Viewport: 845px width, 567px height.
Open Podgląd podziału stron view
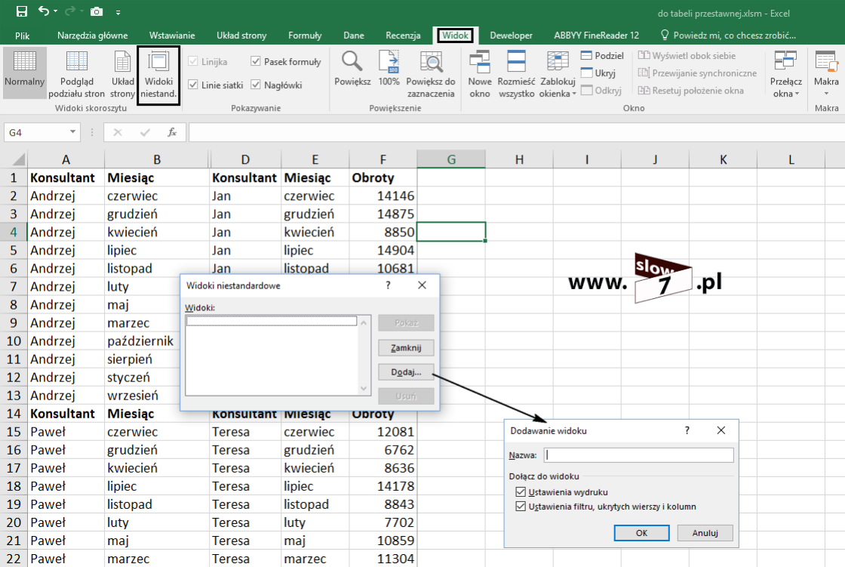click(x=76, y=72)
